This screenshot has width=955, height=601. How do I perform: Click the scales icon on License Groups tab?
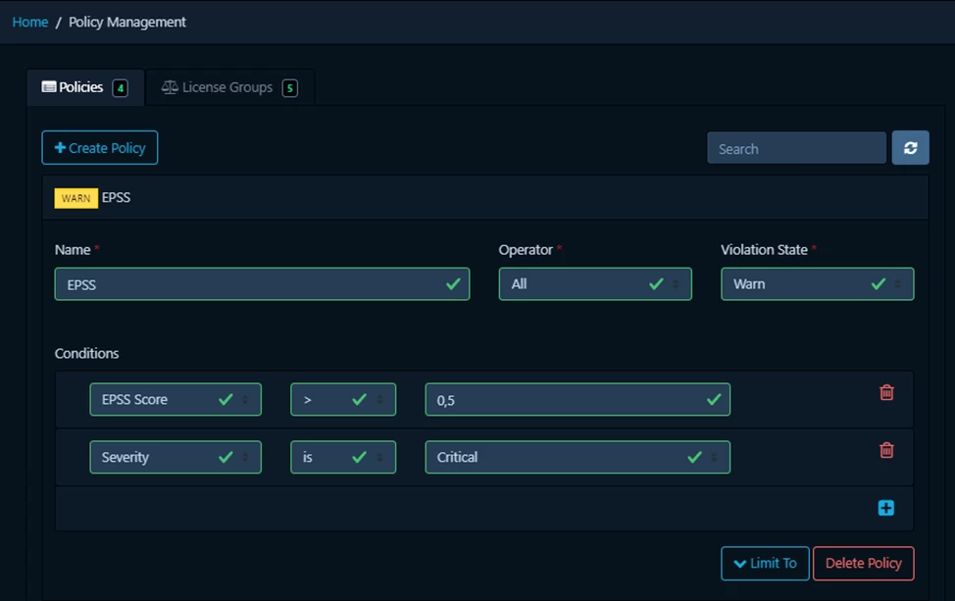169,86
